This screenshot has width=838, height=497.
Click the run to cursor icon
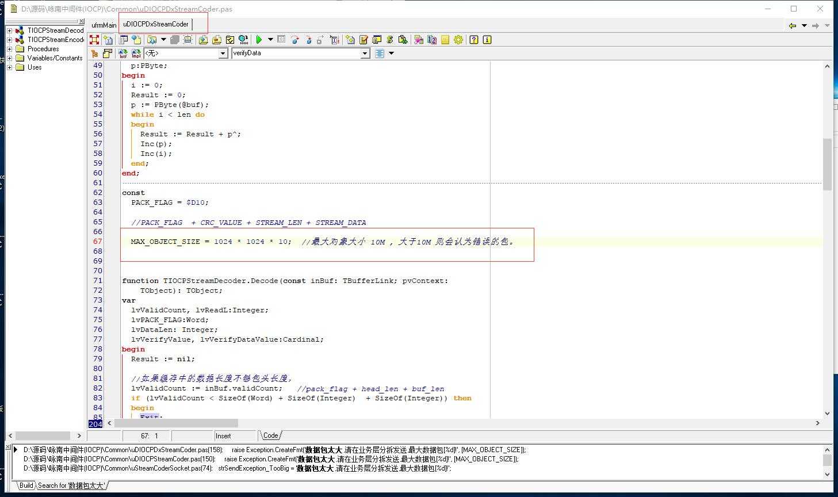335,40
